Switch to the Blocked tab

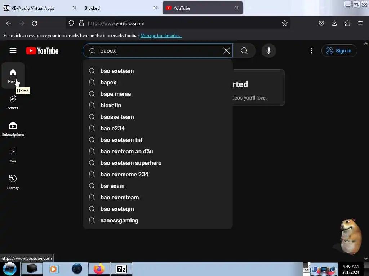click(x=120, y=8)
